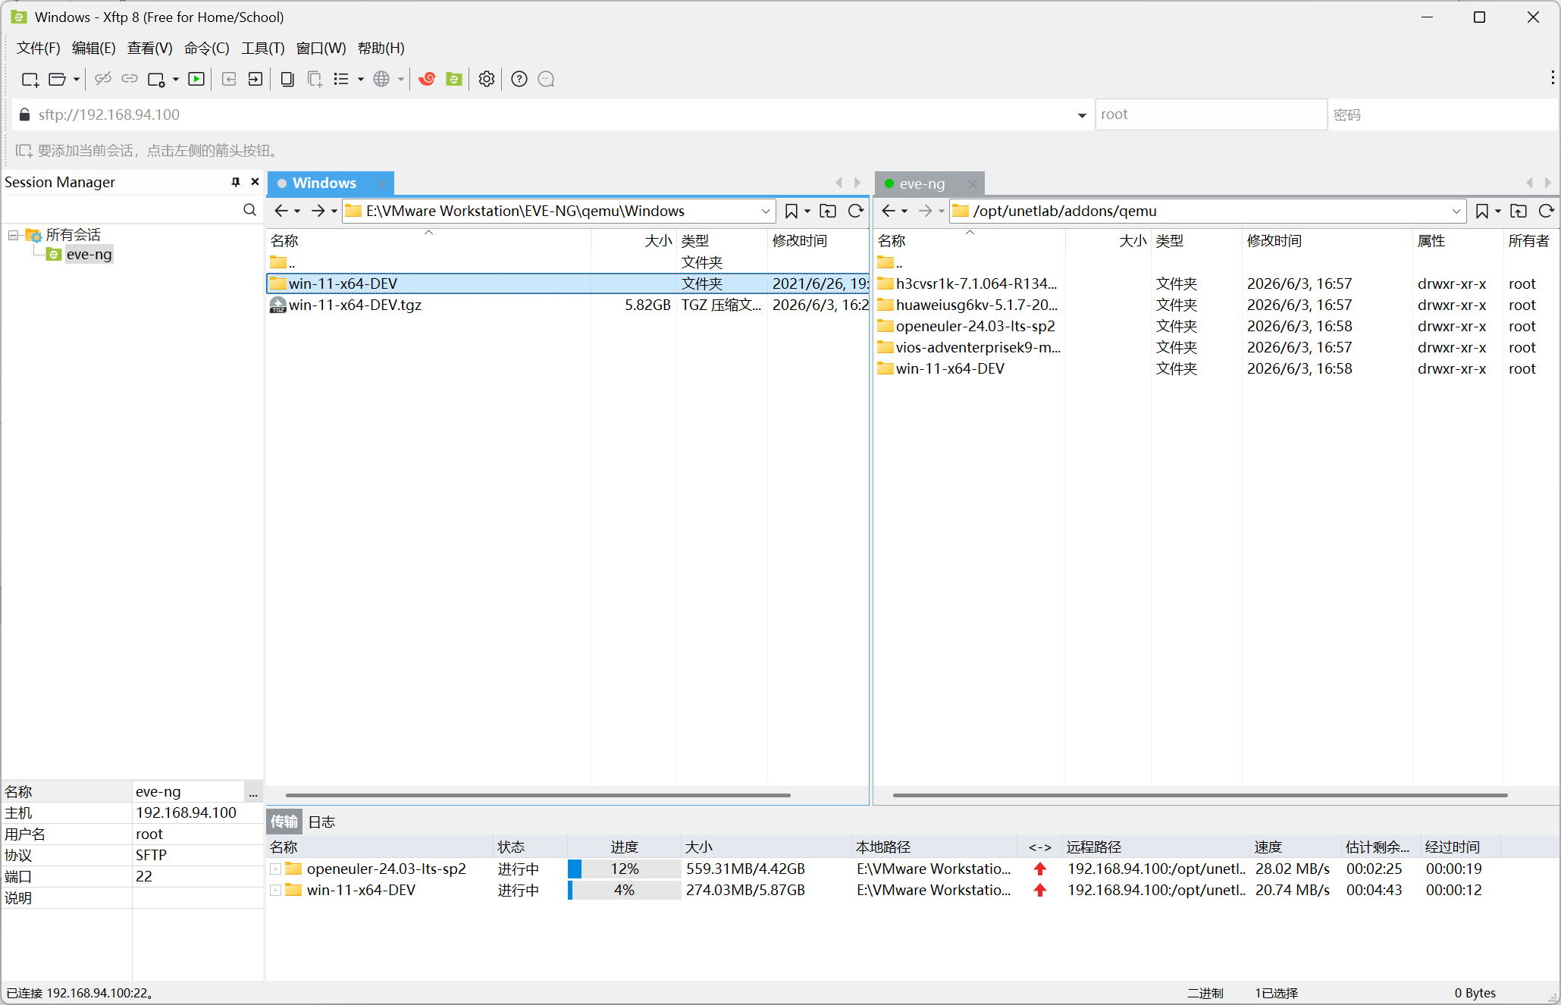Screen dimensions: 1561x1005
Task: Click the New Session icon in toolbar
Action: pyautogui.click(x=30, y=79)
